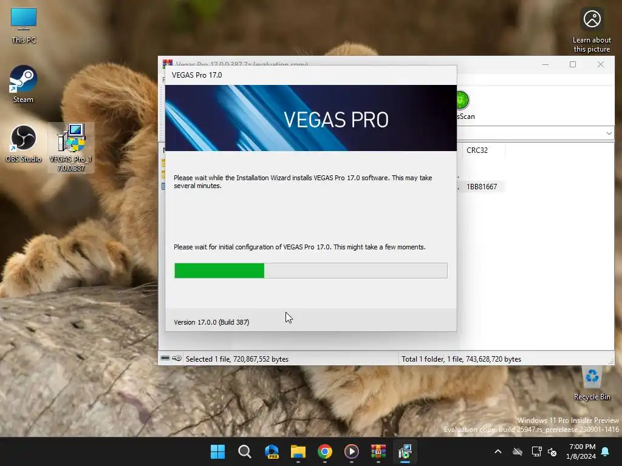Expand the WinRAR address path dropdown
Screen dimensions: 622x466
[x=609, y=133]
